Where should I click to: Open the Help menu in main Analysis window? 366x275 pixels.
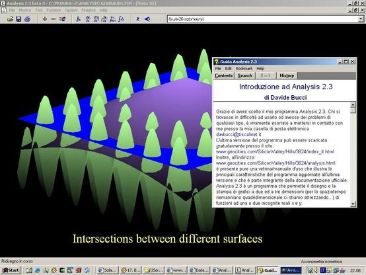pos(104,11)
